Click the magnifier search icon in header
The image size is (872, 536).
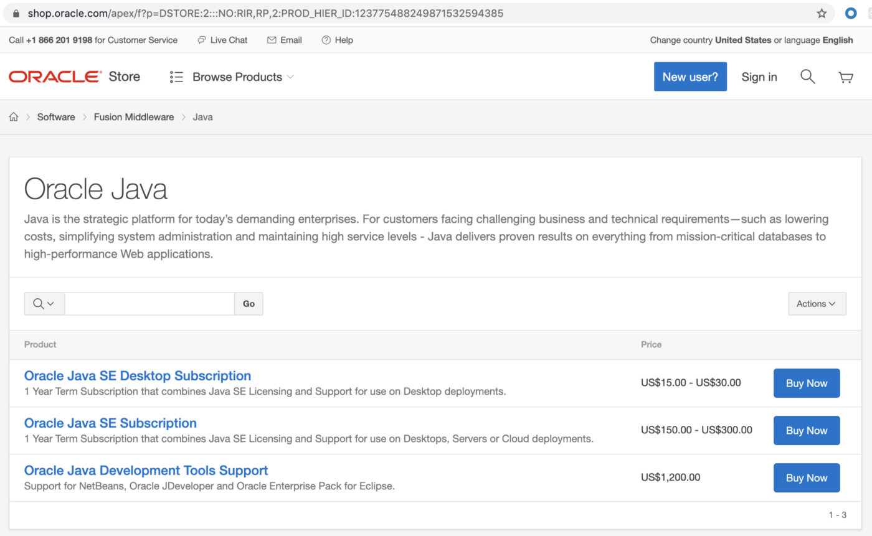point(807,77)
